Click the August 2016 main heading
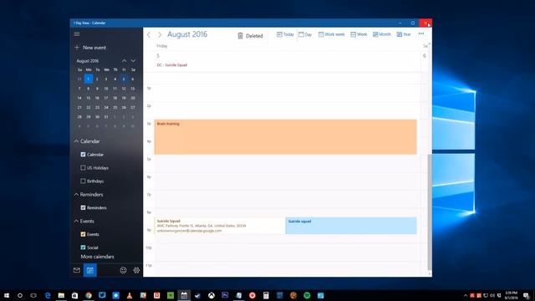Screen dimensions: 535x301 [x=187, y=34]
